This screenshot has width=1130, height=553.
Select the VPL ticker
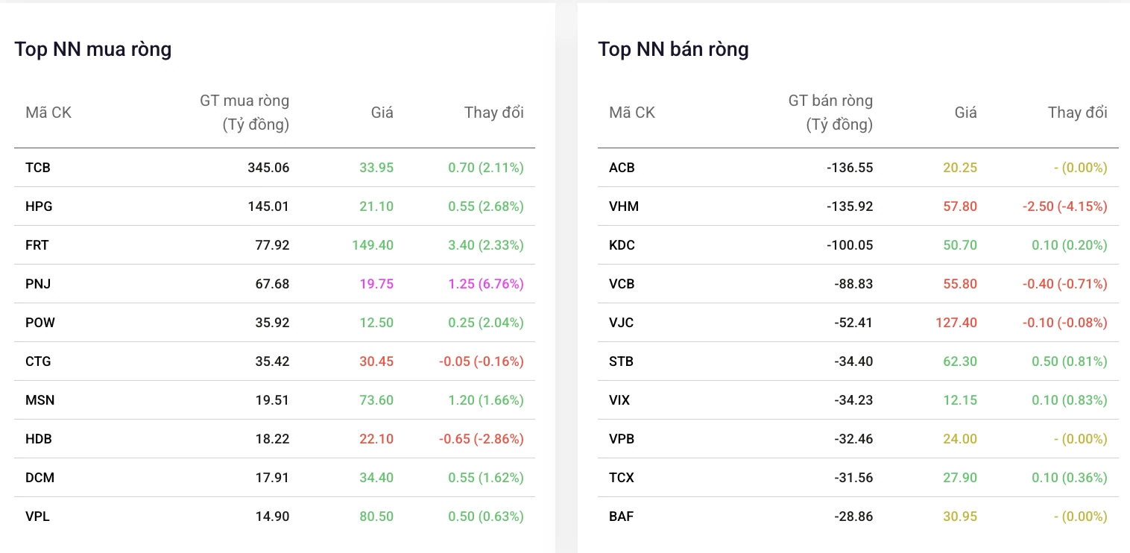point(37,516)
